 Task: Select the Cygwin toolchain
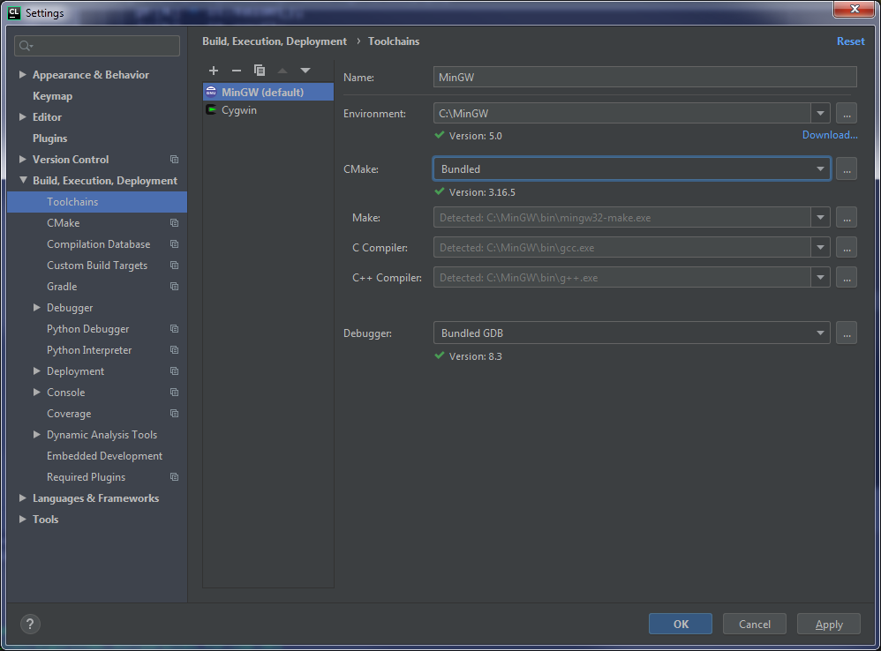pos(268,110)
